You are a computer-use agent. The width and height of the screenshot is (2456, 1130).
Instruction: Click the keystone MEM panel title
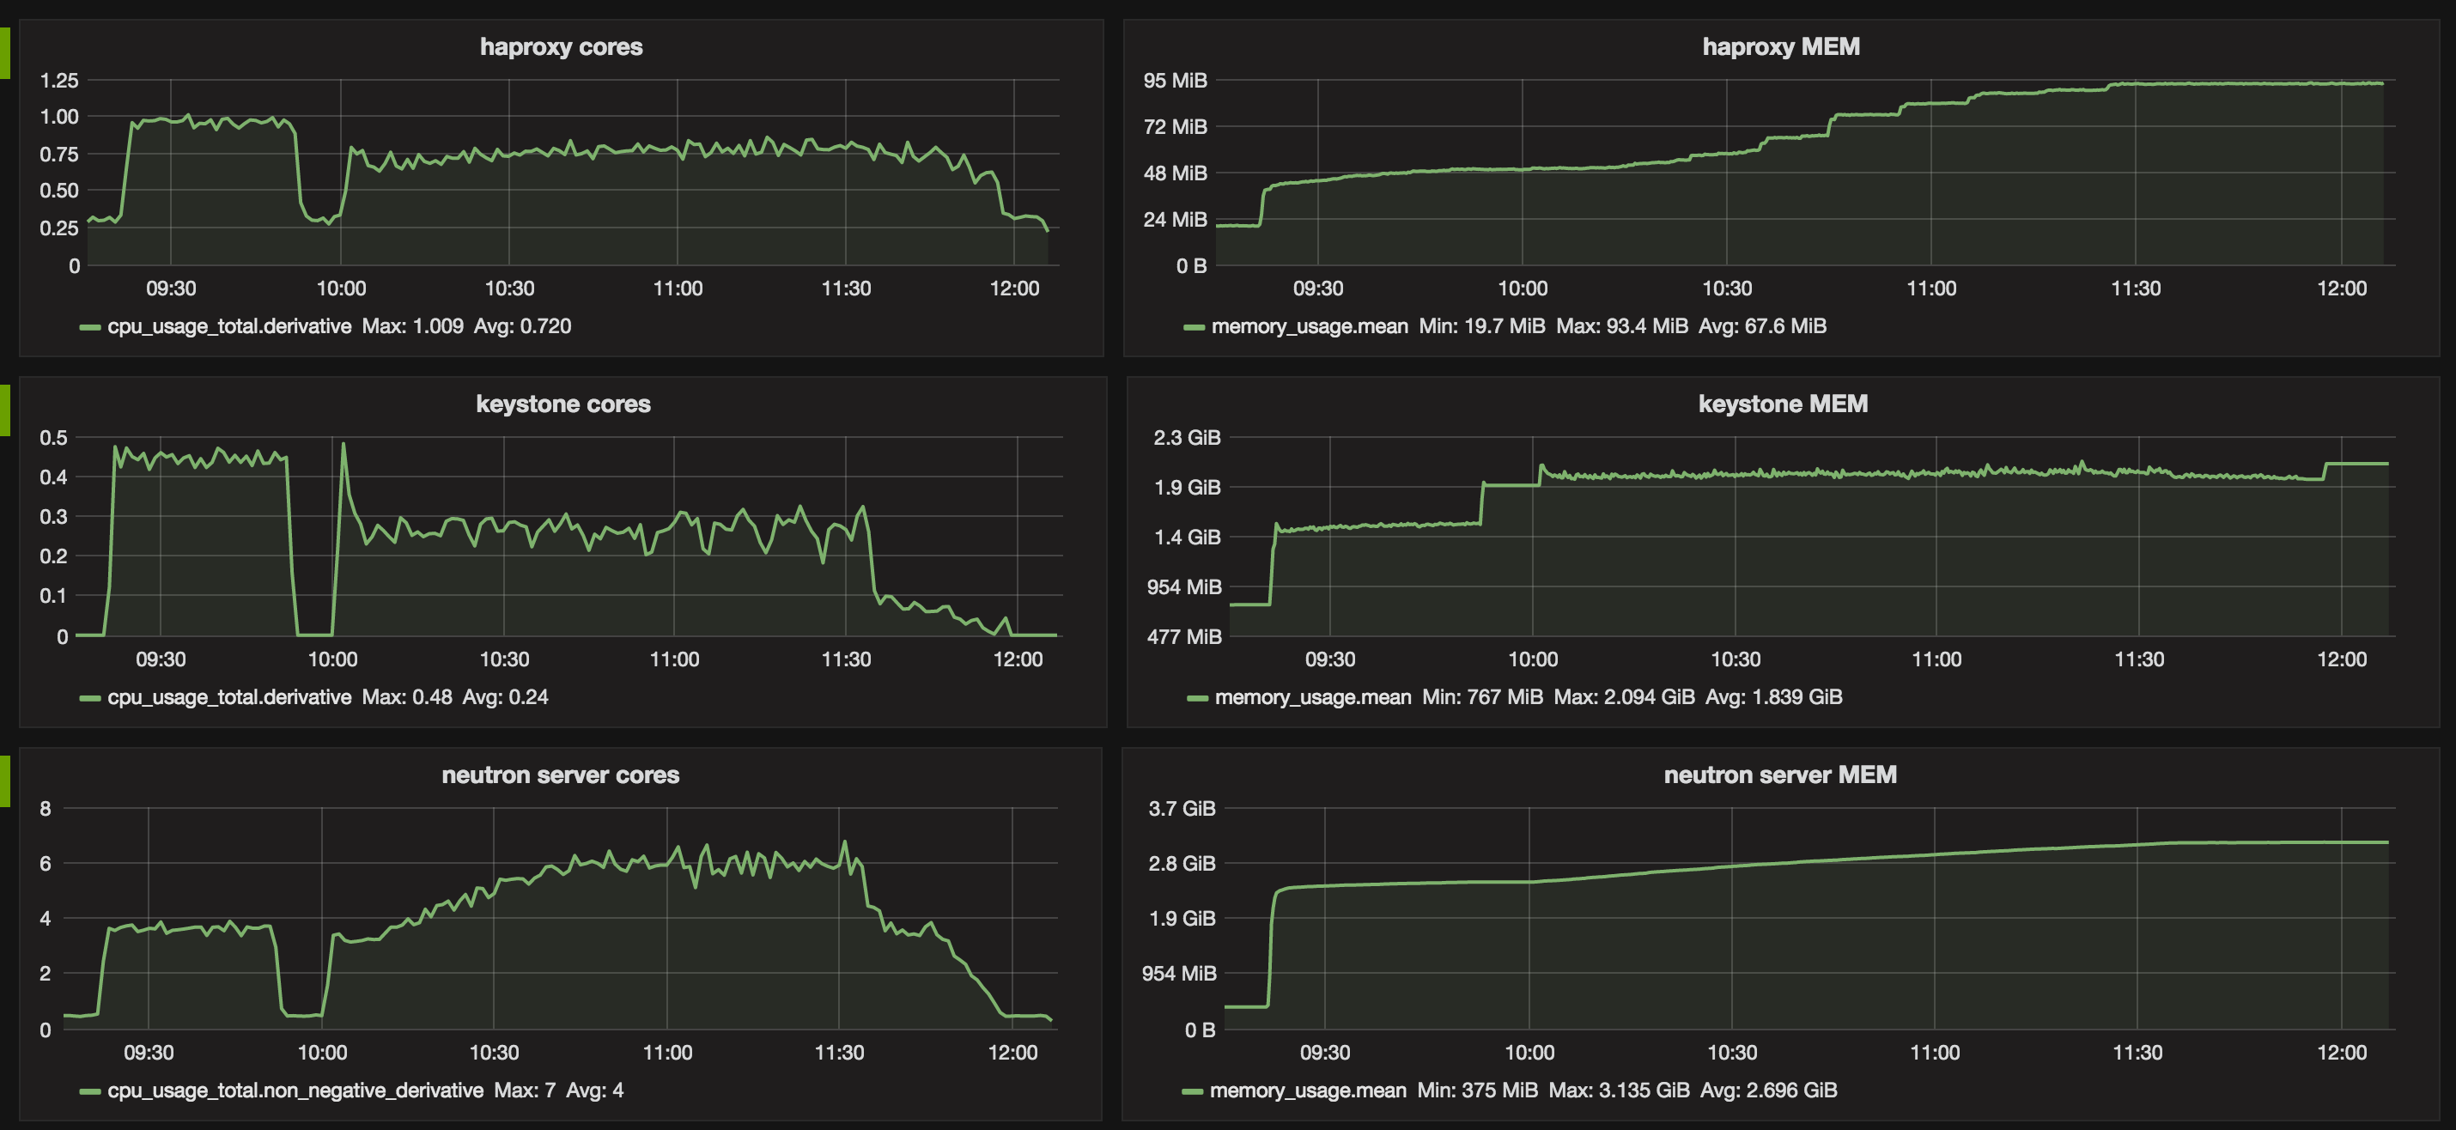point(1782,404)
